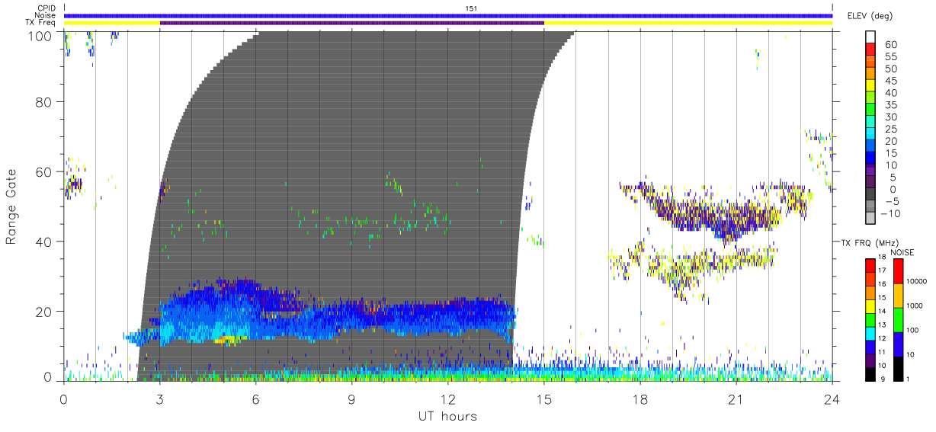
Task: Click the CPID value '151'
Action: 471,8
